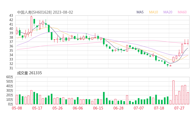Click the 34 price axis label
Screen dimensions: 192x114
11,55
